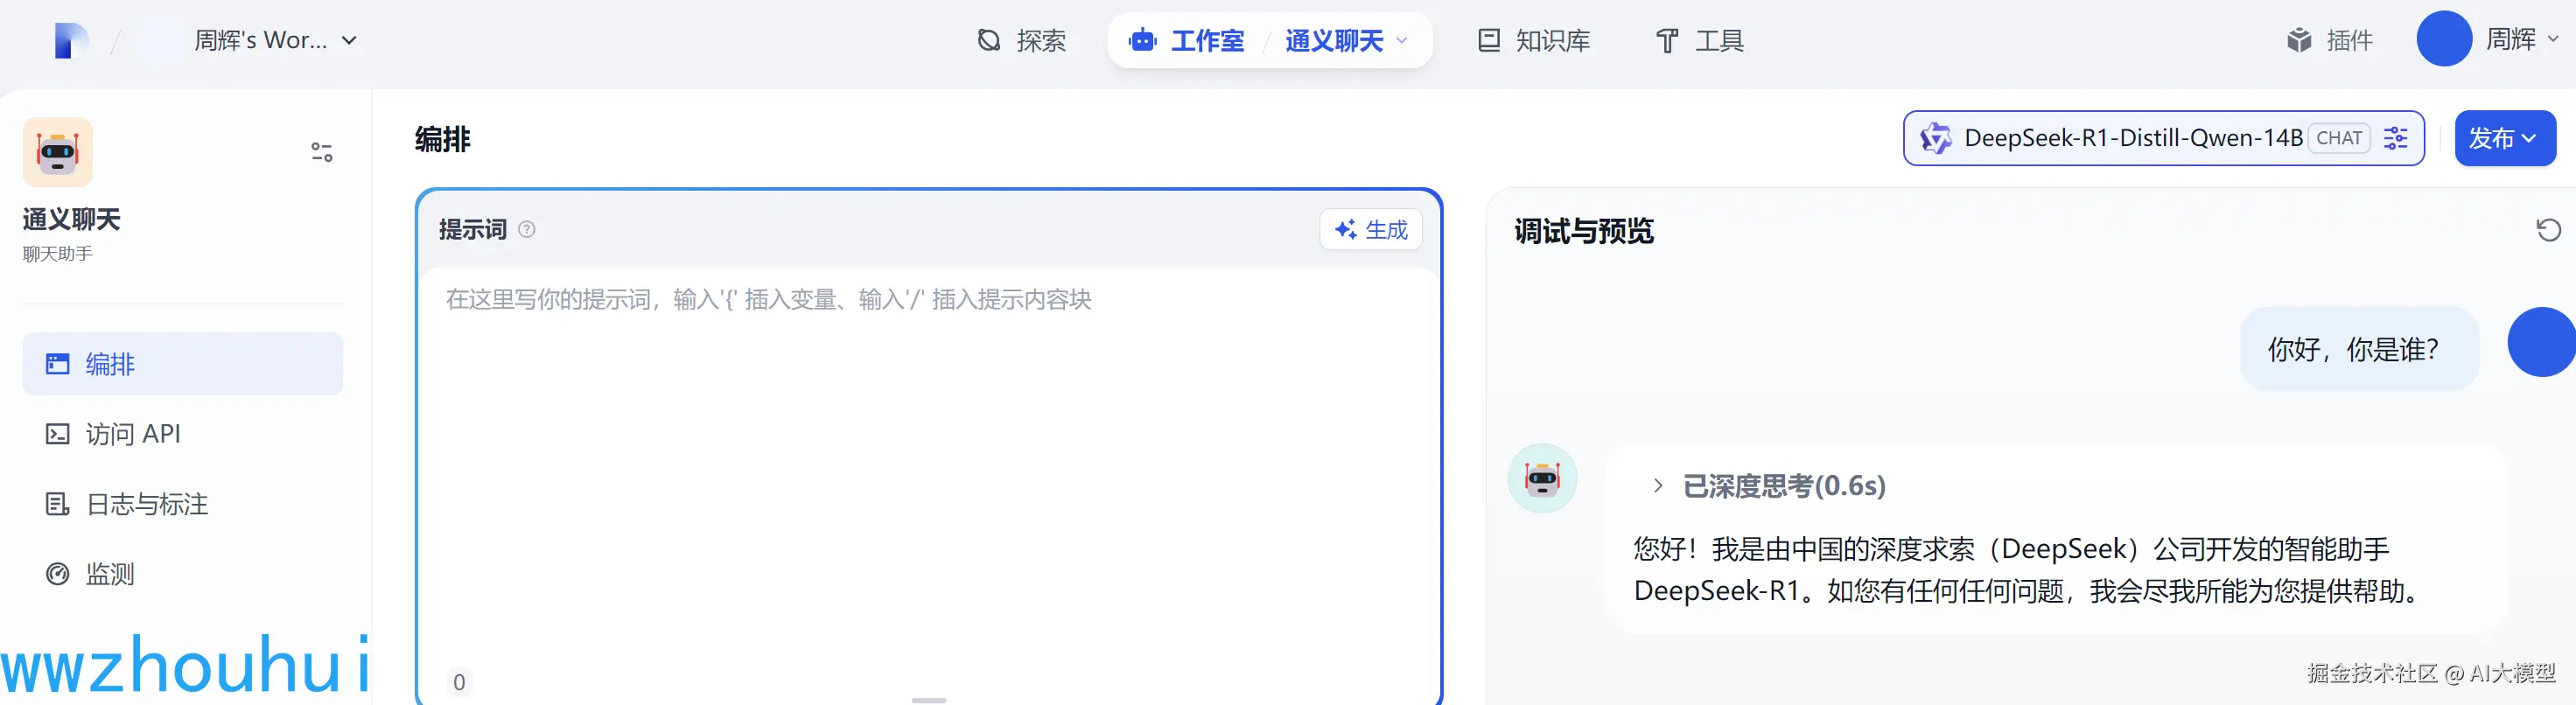Open the DeepSeek-R1-Distill-Qwen-14B model selector
Viewport: 2576px width, 705px height.
(2164, 138)
